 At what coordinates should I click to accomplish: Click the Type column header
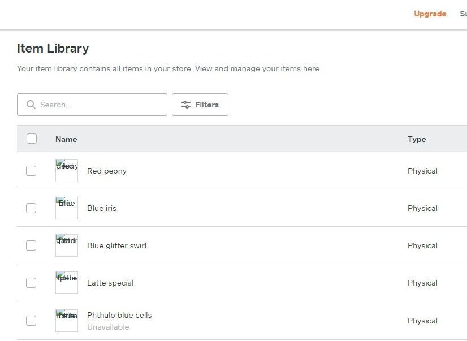[417, 139]
